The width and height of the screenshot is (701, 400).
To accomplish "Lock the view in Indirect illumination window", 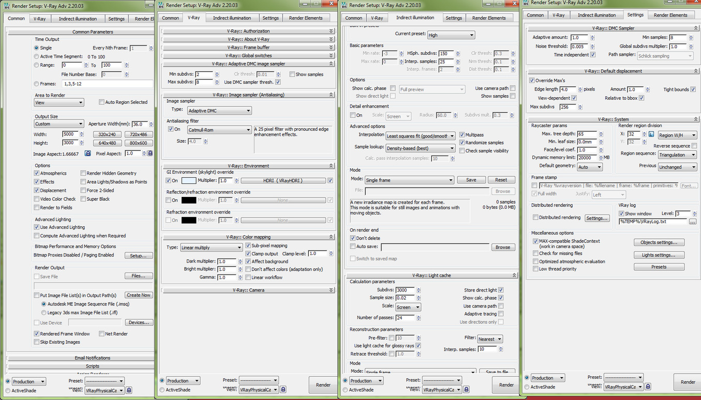I will point(466,390).
